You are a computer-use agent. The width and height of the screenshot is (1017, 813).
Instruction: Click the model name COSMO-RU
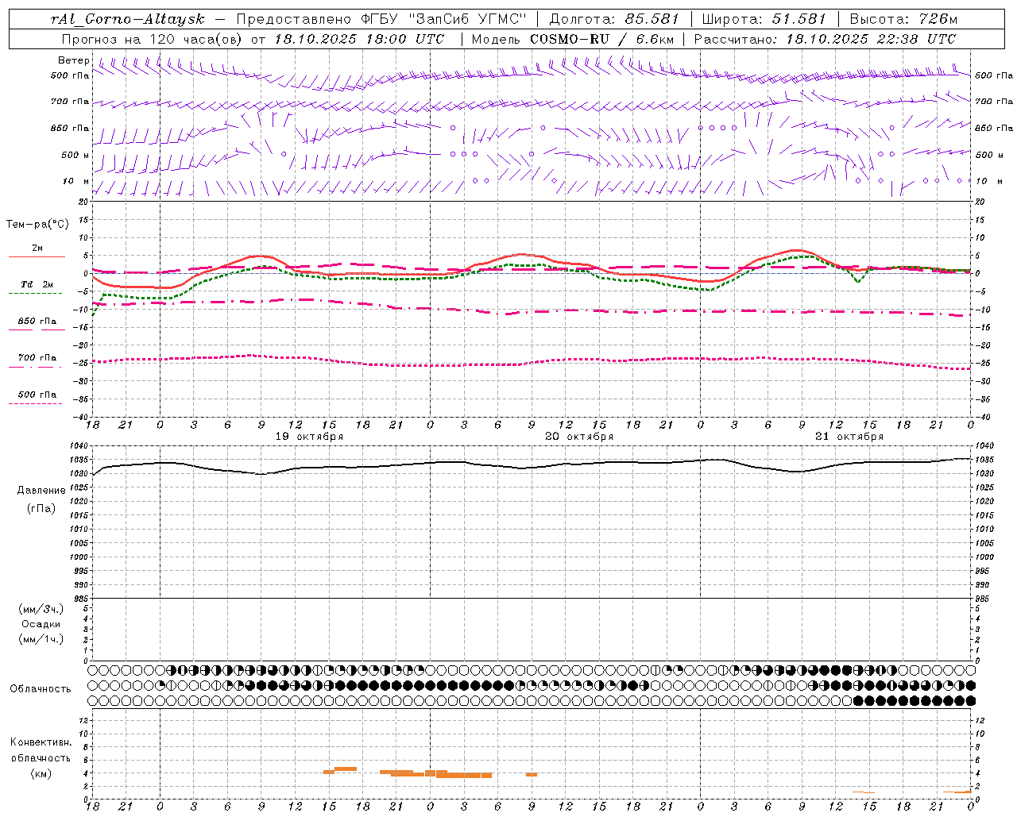pyautogui.click(x=571, y=39)
